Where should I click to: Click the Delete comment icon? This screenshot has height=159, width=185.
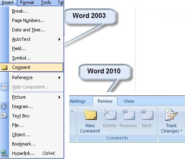click(x=110, y=115)
